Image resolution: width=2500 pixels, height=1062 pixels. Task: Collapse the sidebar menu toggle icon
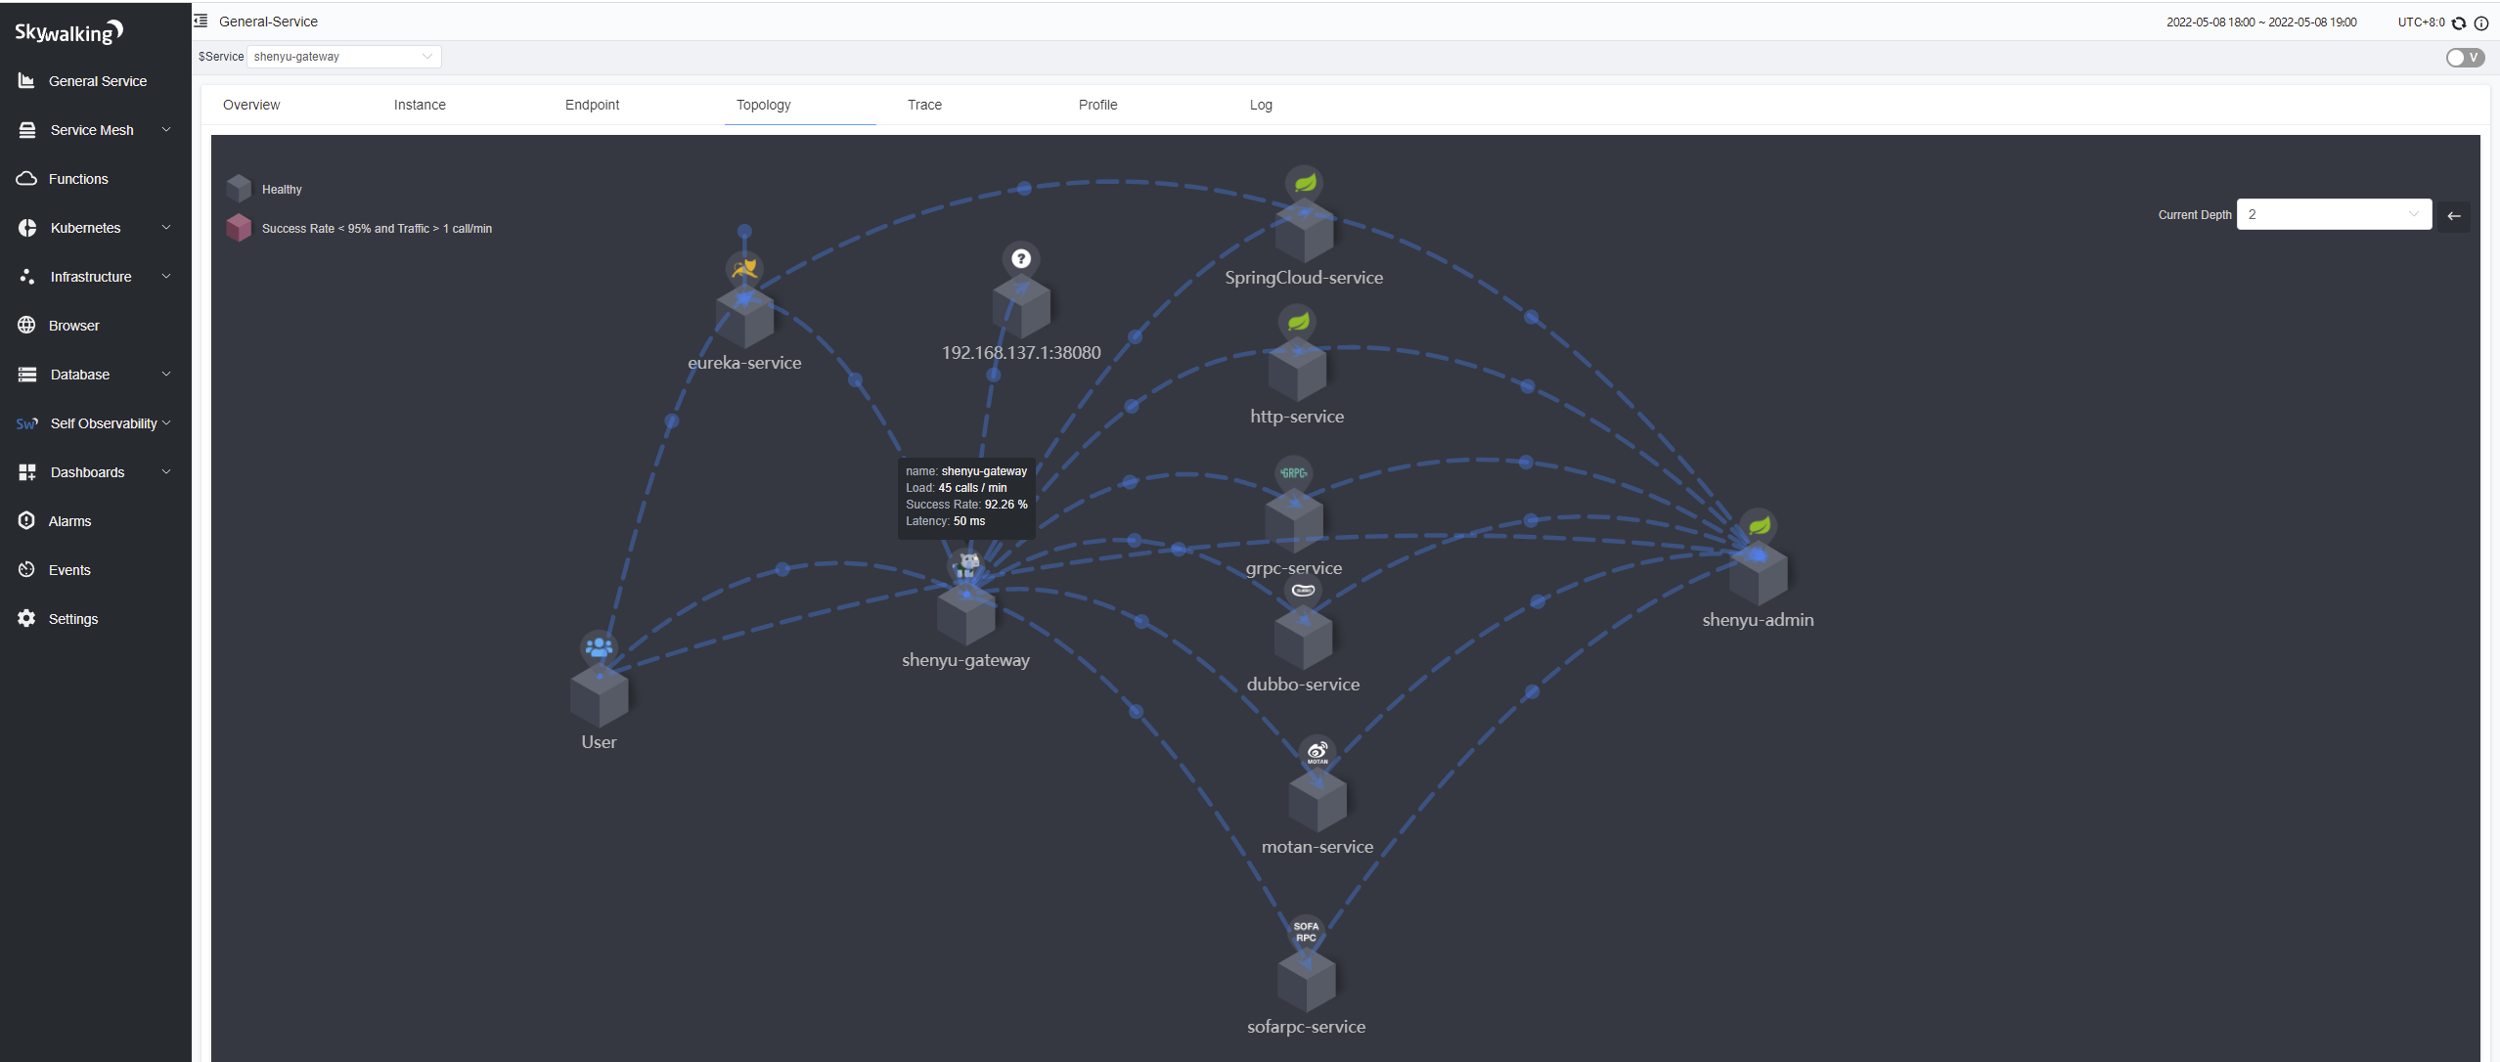click(201, 21)
